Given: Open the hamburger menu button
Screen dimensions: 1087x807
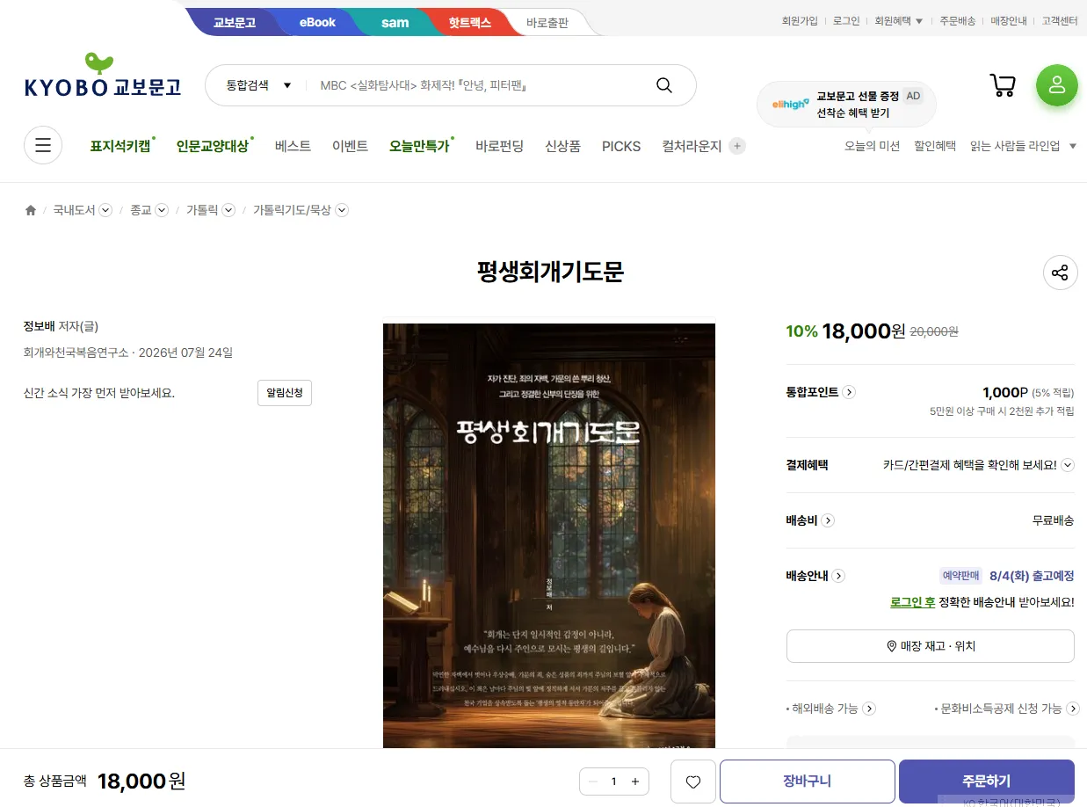Looking at the screenshot, I should pos(43,146).
